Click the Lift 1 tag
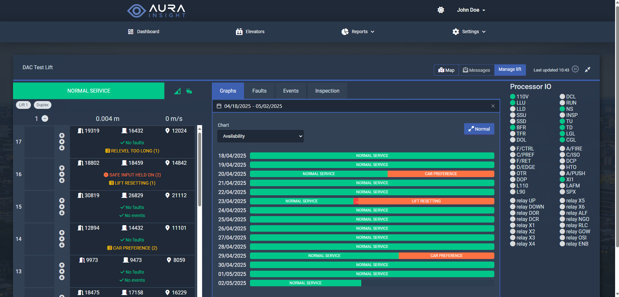The height and width of the screenshot is (297, 619). [x=23, y=105]
